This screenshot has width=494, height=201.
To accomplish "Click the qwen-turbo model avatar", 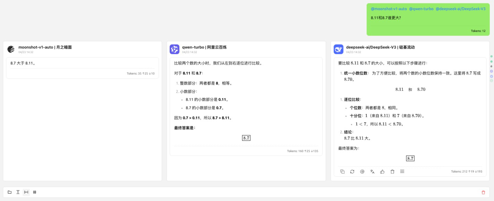I will pyautogui.click(x=174, y=49).
